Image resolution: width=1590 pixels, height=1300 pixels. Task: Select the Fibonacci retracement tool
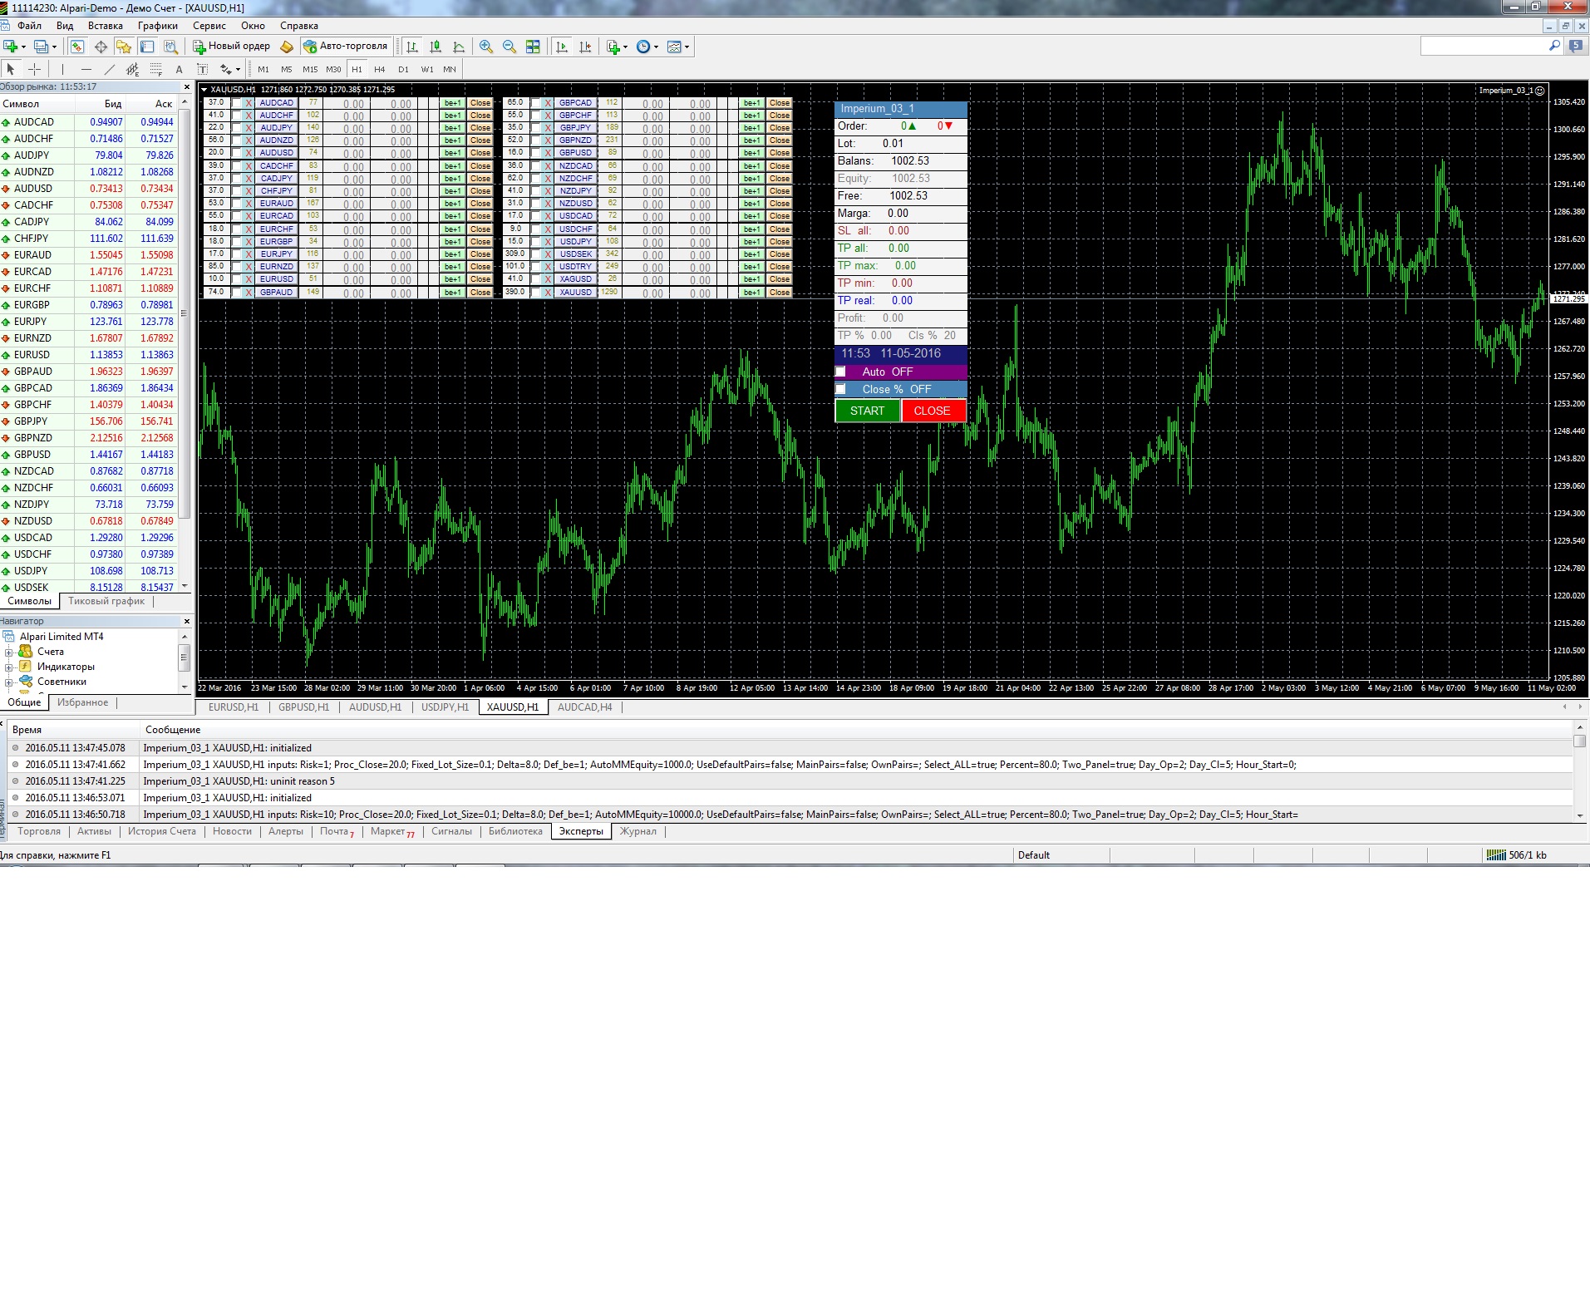point(155,69)
